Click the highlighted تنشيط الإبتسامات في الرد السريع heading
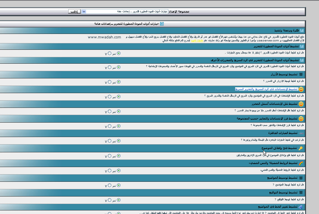Screen dimensions: 319x214 pos(266,89)
